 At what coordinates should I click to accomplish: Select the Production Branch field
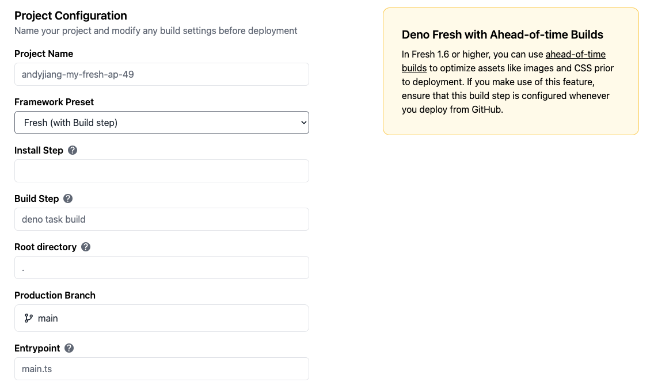pyautogui.click(x=161, y=318)
